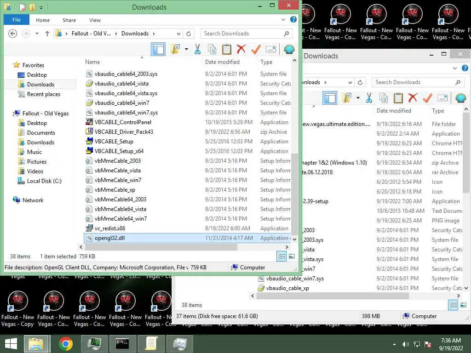Viewport: 471px width, 353px height.
Task: Select Desktop under Favorites
Action: [37, 75]
